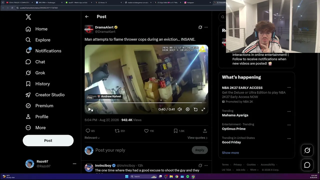Viewport: 320px width, 180px height.
Task: Open Spotify from the taskbar
Action: pos(188,176)
